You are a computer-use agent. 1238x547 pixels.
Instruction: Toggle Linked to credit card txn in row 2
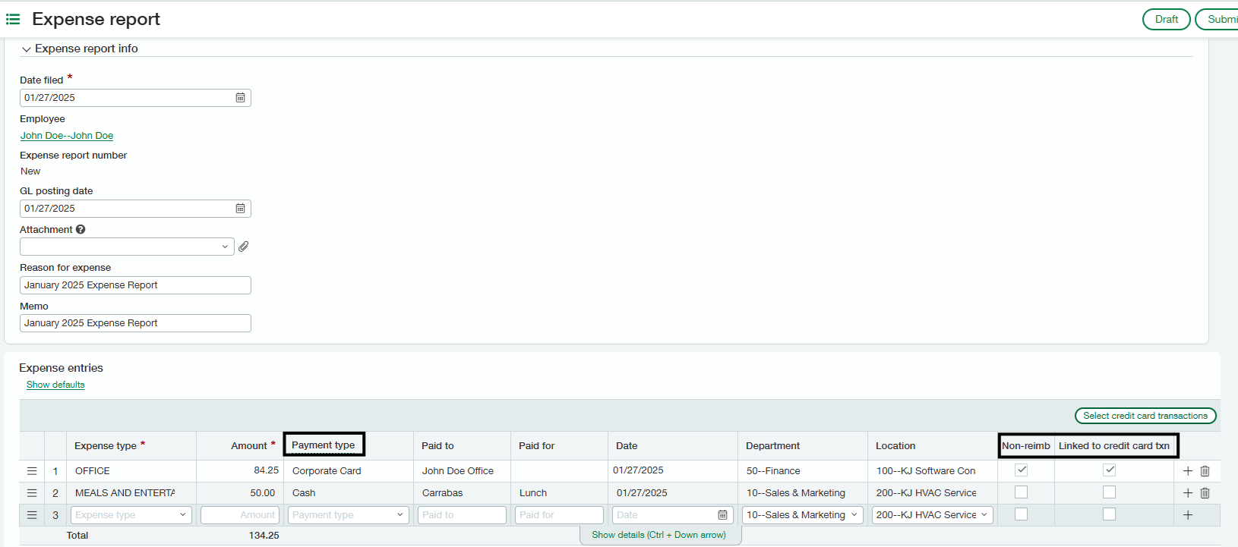tap(1110, 492)
